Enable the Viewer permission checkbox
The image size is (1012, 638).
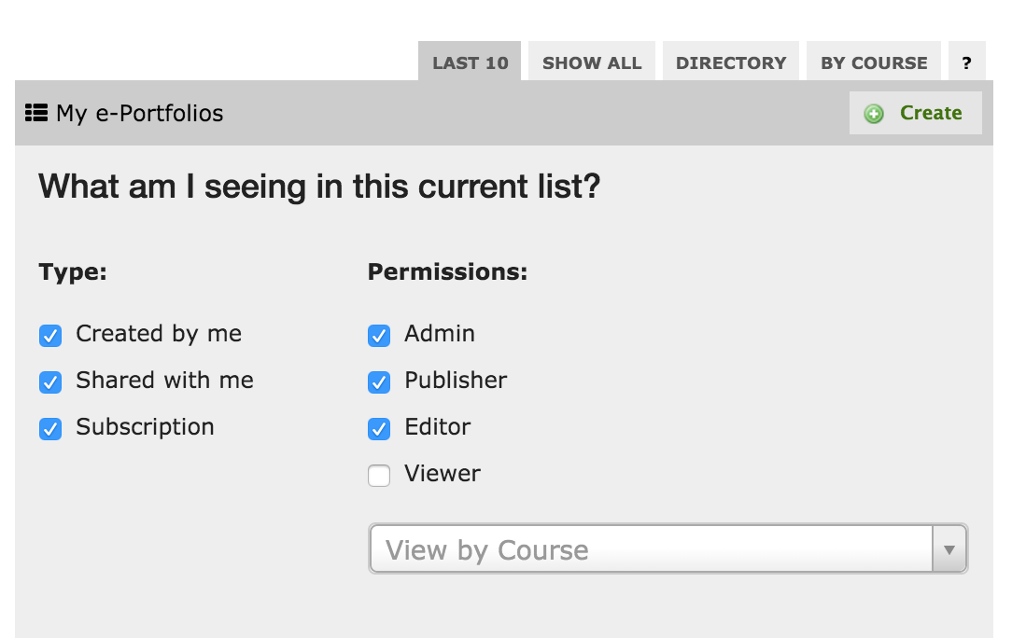379,476
